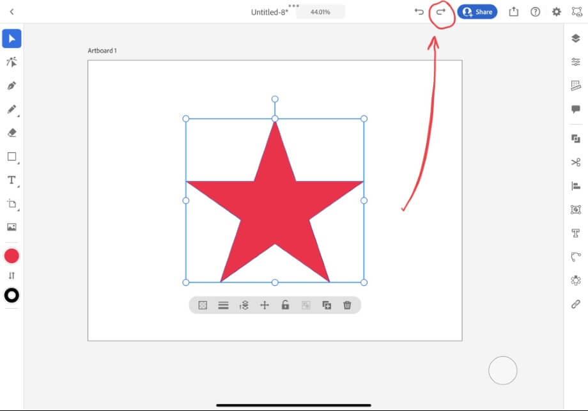Tap the greyed group icon in action bar
The width and height of the screenshot is (588, 411).
(306, 306)
